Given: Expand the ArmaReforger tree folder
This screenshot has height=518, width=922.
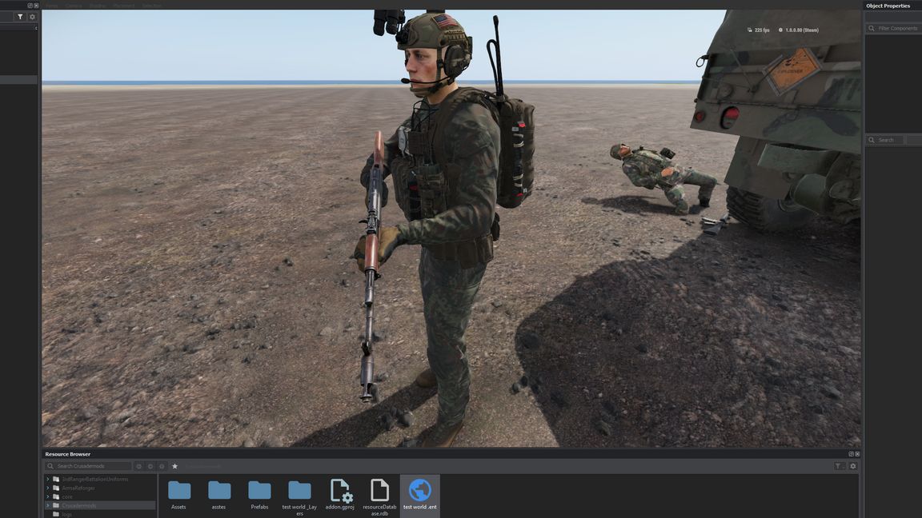Looking at the screenshot, I should (48, 488).
